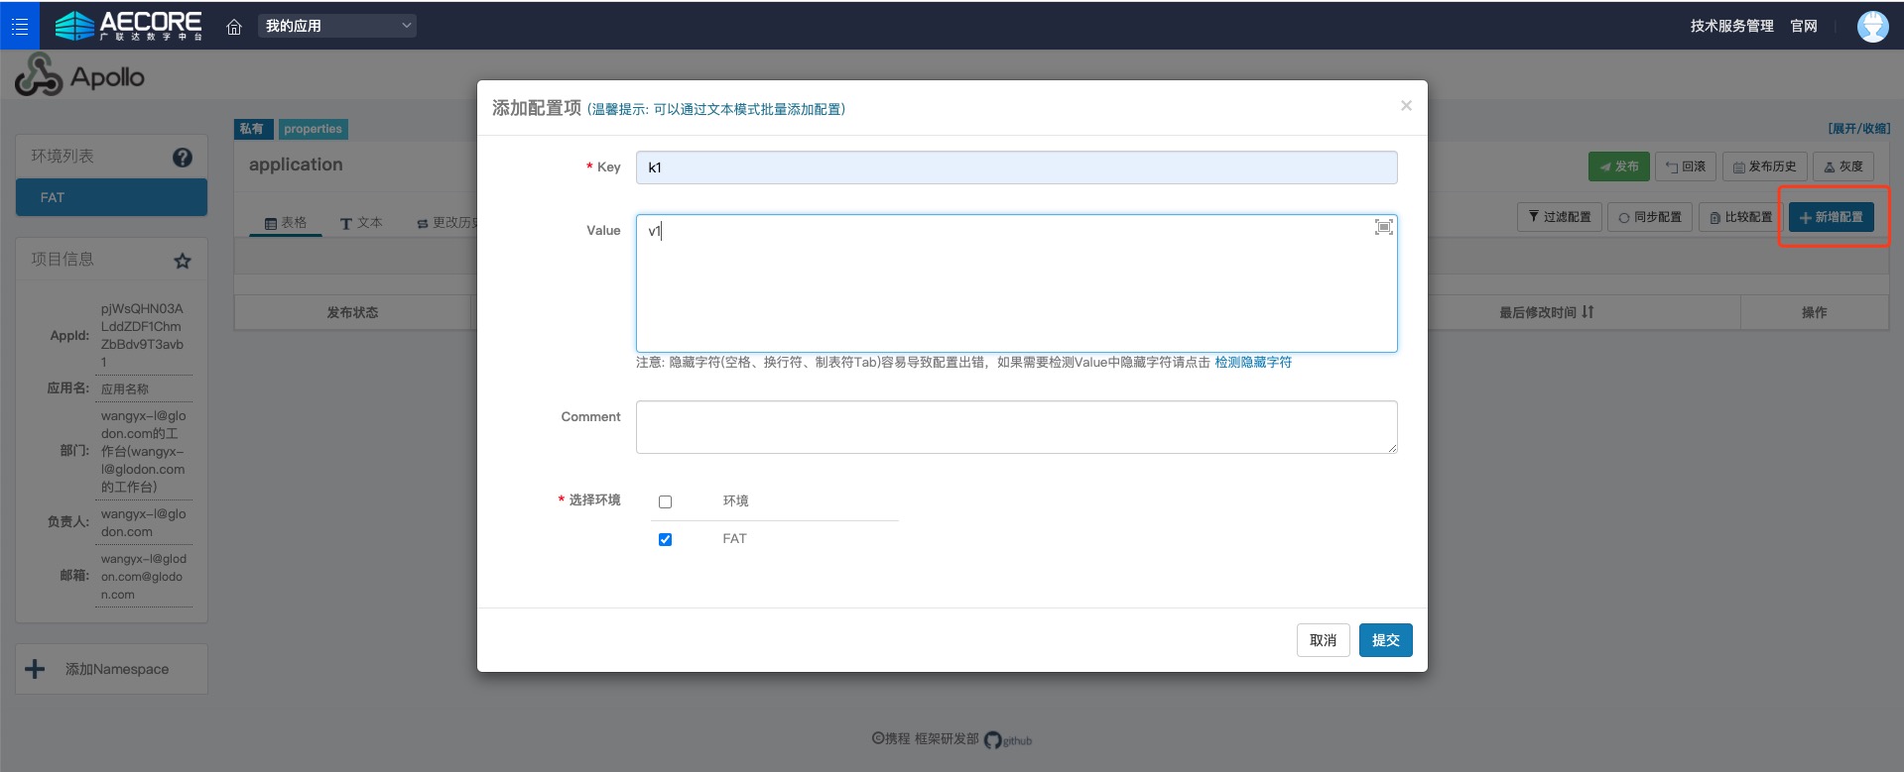The height and width of the screenshot is (772, 1904).
Task: Toggle the select-all 环境 checkbox
Action: [665, 501]
